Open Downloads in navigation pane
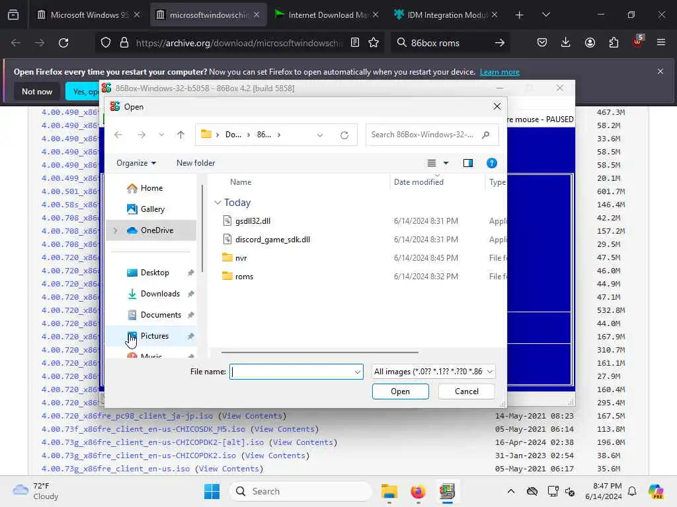The height and width of the screenshot is (507, 677). click(x=151, y=294)
